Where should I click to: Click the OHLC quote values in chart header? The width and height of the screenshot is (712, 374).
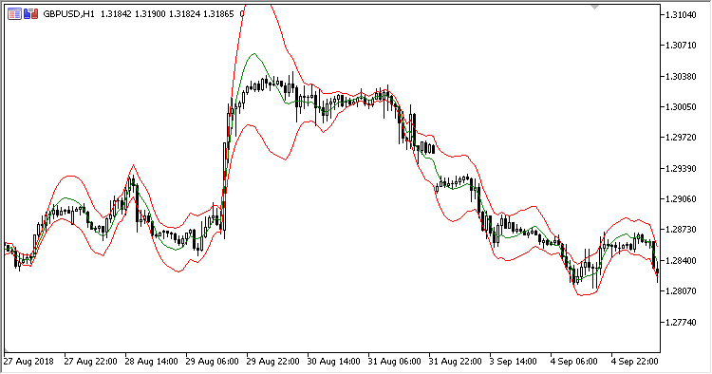pos(167,14)
